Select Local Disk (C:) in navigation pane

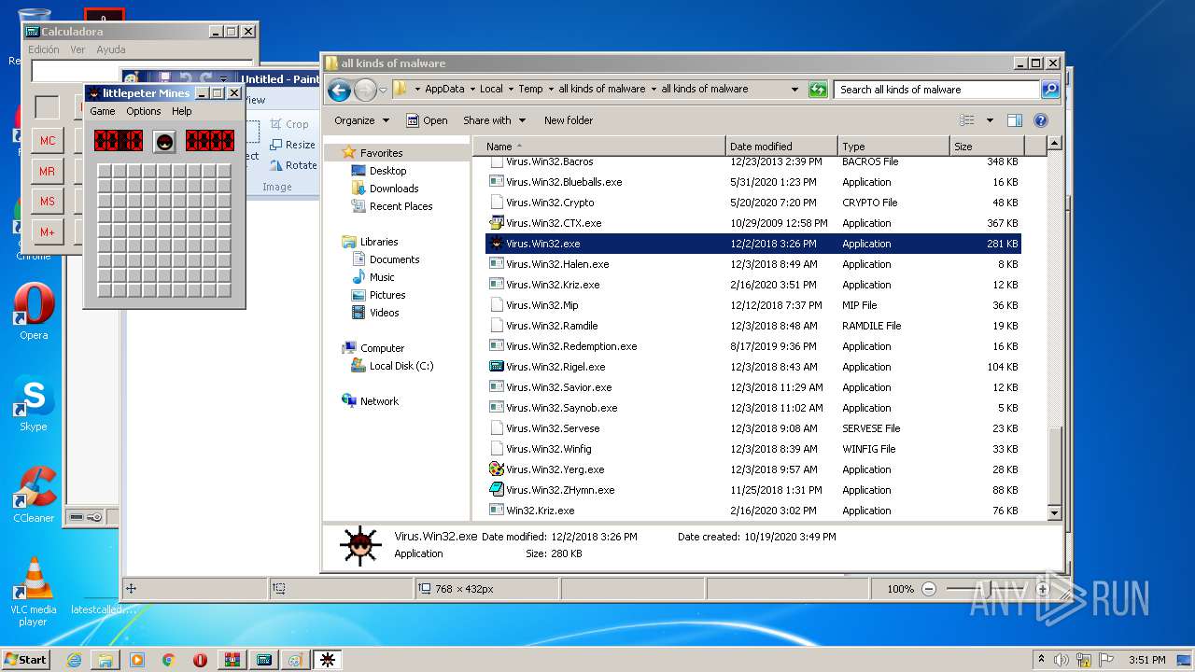[x=401, y=366]
